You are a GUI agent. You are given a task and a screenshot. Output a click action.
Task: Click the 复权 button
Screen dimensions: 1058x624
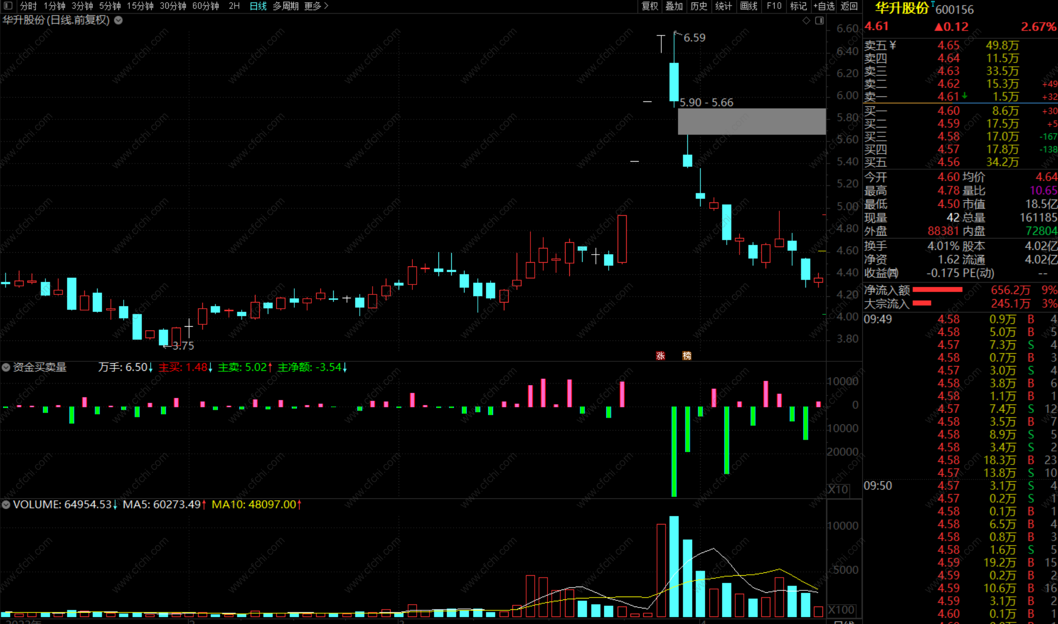649,6
